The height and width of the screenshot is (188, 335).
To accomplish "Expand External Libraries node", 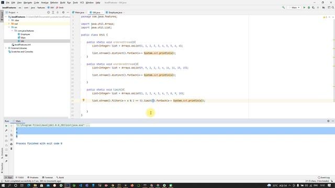I will [x=6, y=48].
